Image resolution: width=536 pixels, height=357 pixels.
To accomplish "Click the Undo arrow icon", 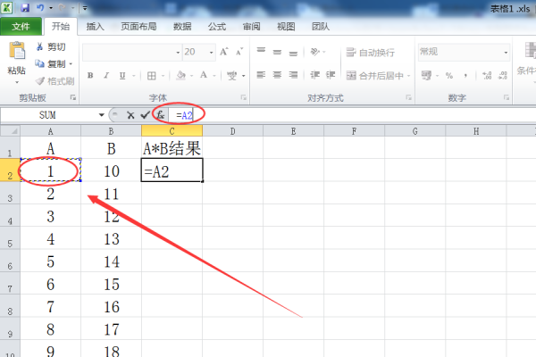I will coord(40,7).
